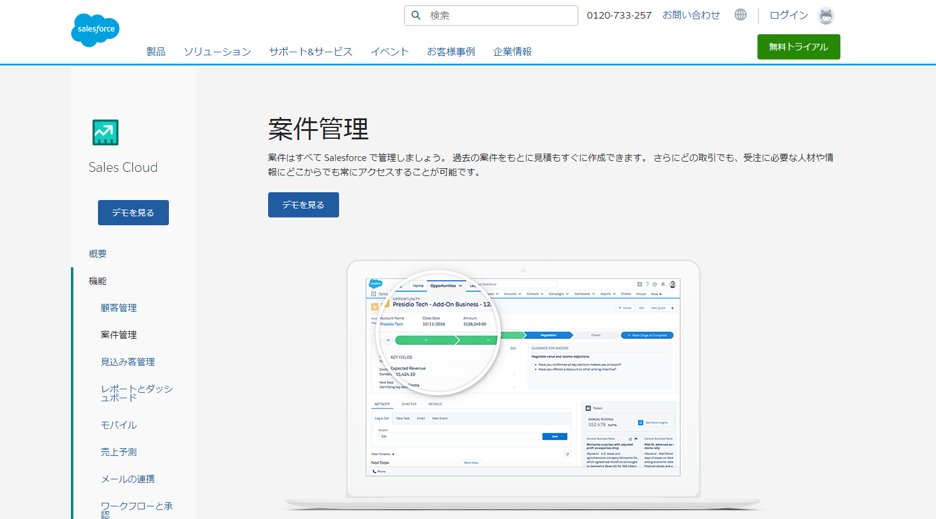
Task: Click the Astro mascot avatar icon
Action: point(826,16)
